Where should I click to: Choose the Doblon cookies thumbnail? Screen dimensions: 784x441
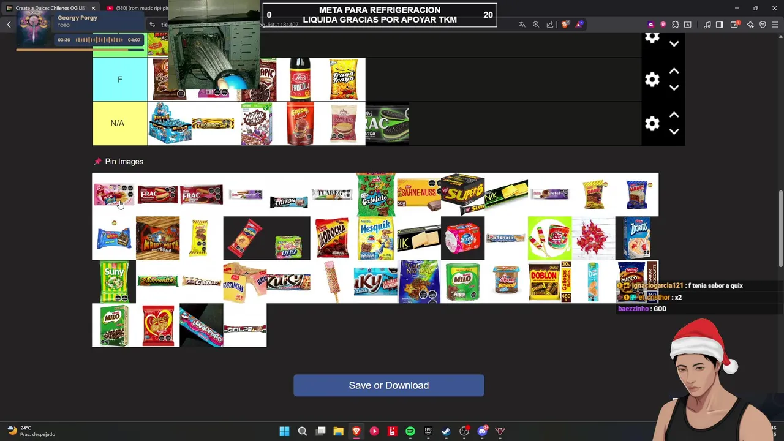(x=549, y=282)
